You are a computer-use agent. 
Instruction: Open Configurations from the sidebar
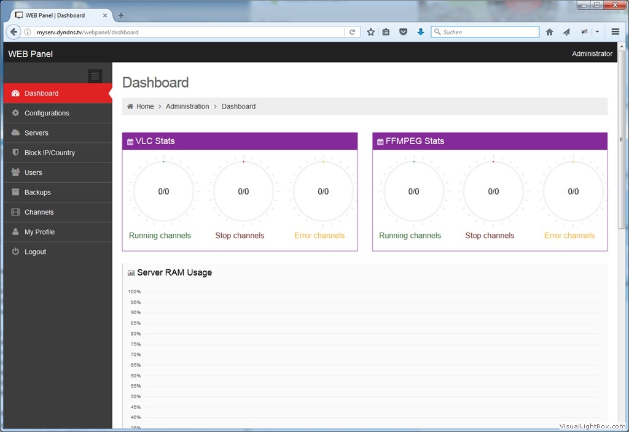pyautogui.click(x=47, y=113)
